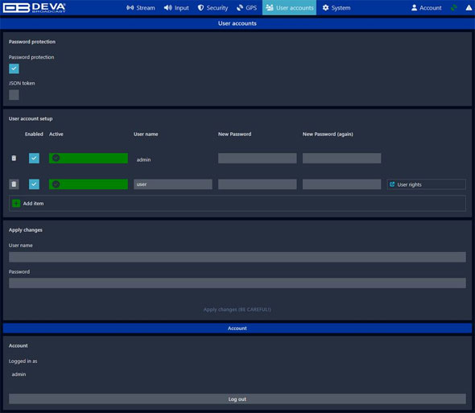Open the Account menu

[x=426, y=8]
